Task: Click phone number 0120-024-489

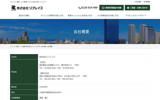Action: click(x=89, y=8)
